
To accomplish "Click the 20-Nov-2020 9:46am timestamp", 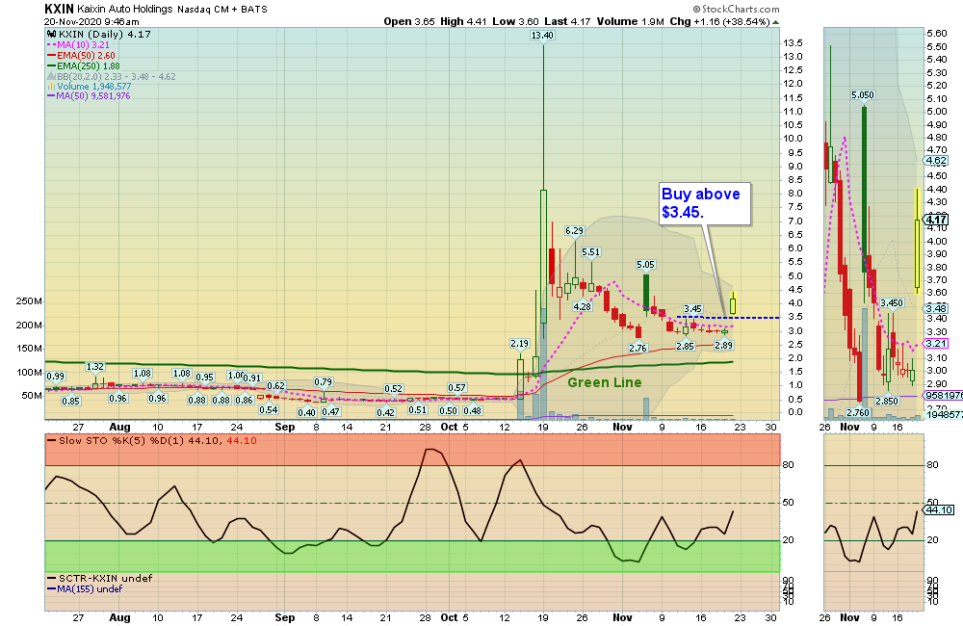I will coord(91,21).
